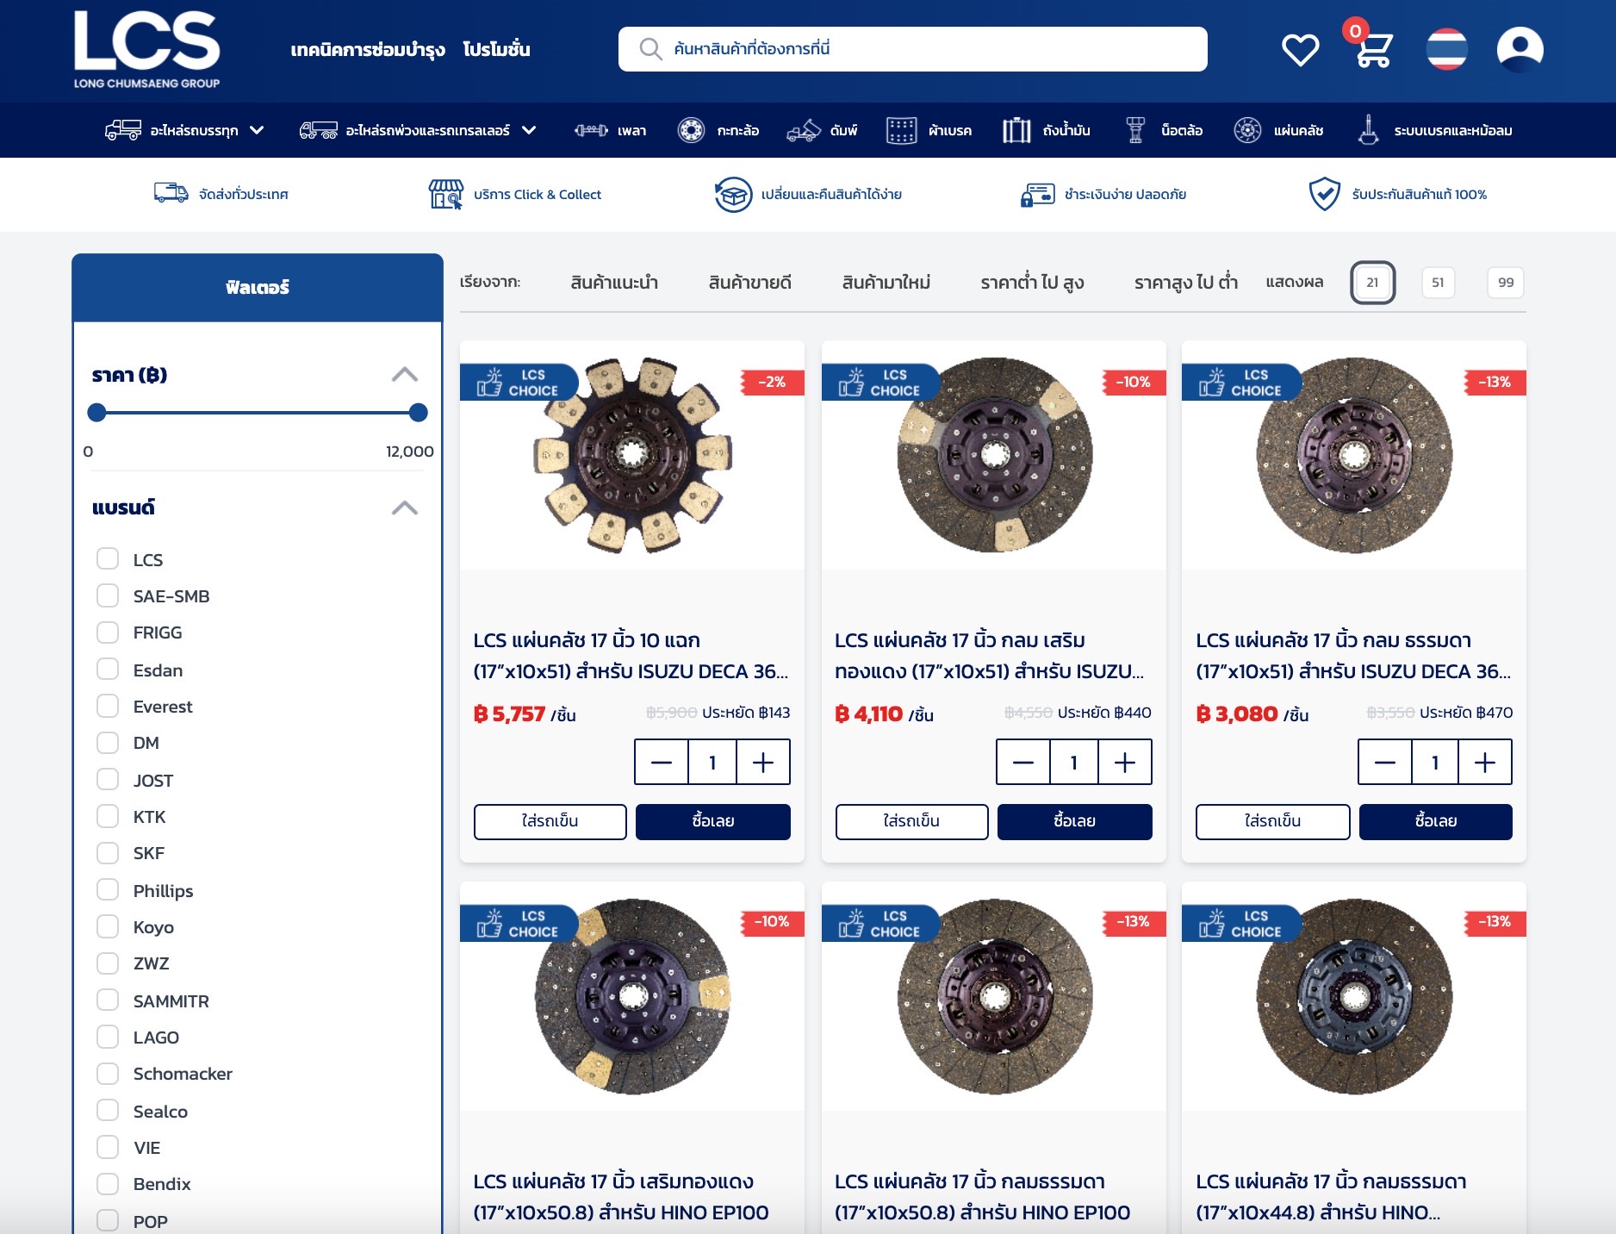The image size is (1616, 1234).
Task: Select the ถังน้ำมัน fuel tank category icon
Action: click(1016, 130)
